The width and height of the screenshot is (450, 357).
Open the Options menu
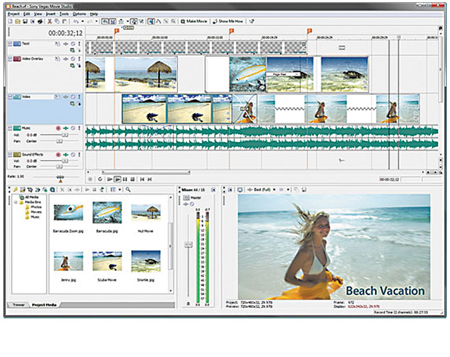click(79, 14)
